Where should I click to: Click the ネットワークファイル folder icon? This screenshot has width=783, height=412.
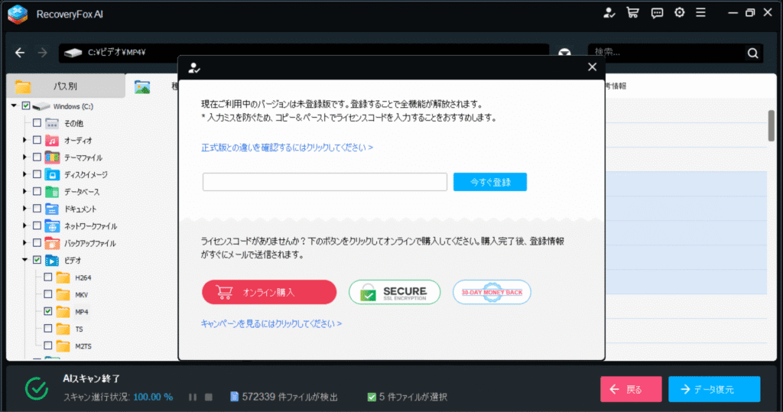pos(52,225)
